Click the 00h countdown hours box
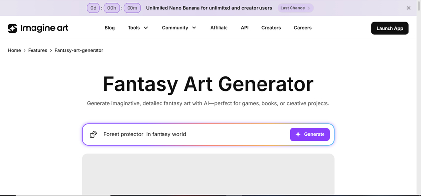The image size is (421, 196). (x=112, y=8)
